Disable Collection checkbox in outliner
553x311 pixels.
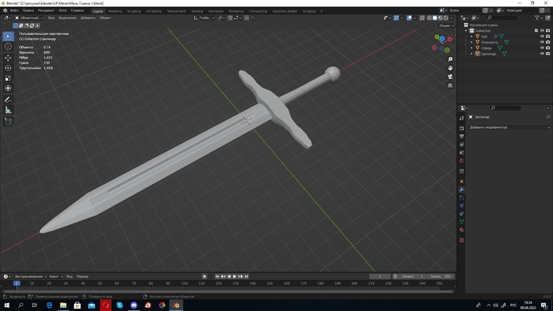pos(536,31)
